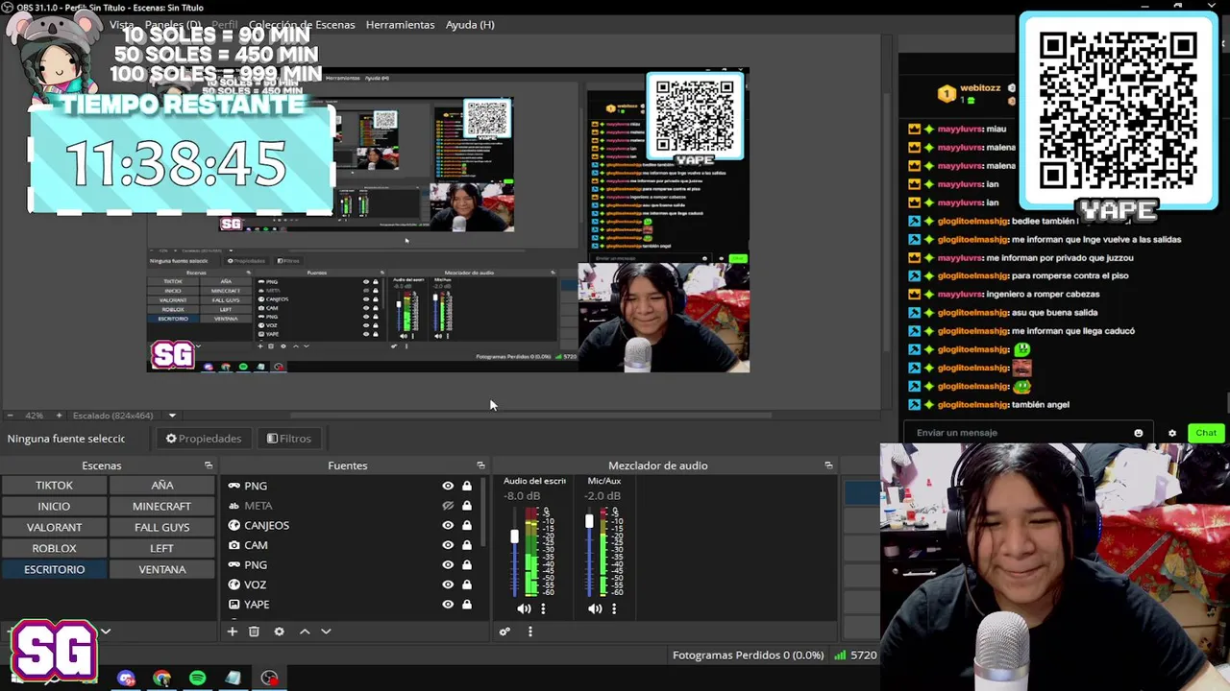The image size is (1230, 691).
Task: Open the Vista menu
Action: (x=122, y=24)
